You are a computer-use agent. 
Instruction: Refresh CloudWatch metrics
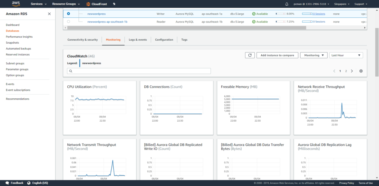(x=250, y=55)
